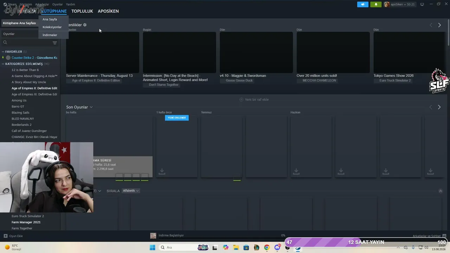Open the Görünüm menu

tap(26, 5)
